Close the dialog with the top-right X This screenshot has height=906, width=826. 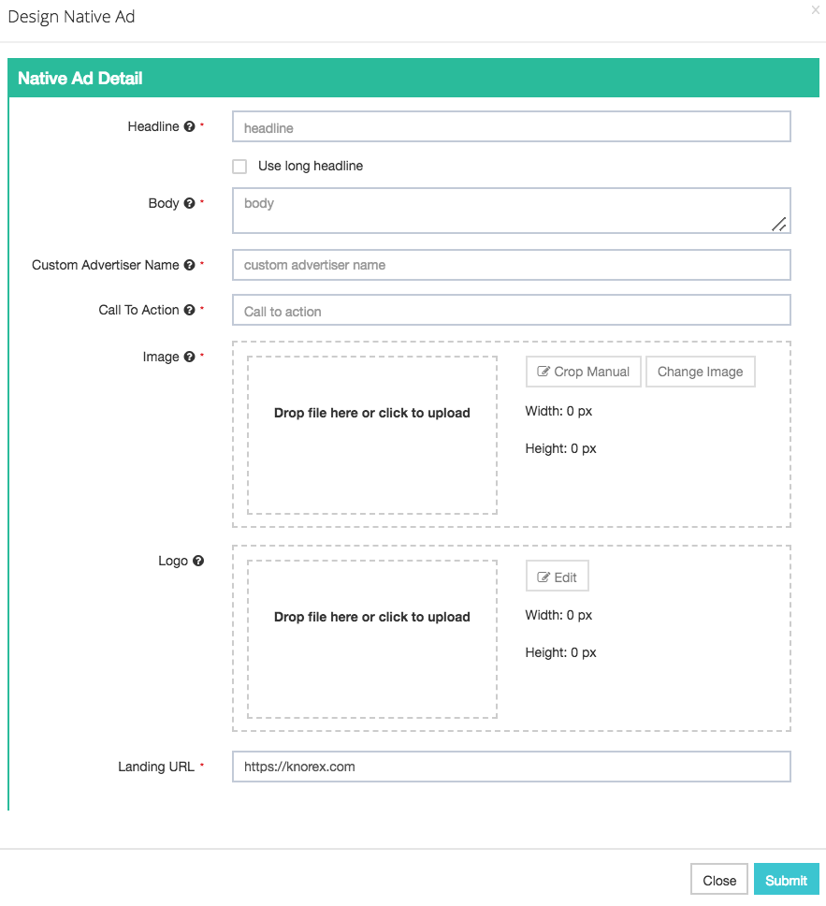[x=815, y=9]
